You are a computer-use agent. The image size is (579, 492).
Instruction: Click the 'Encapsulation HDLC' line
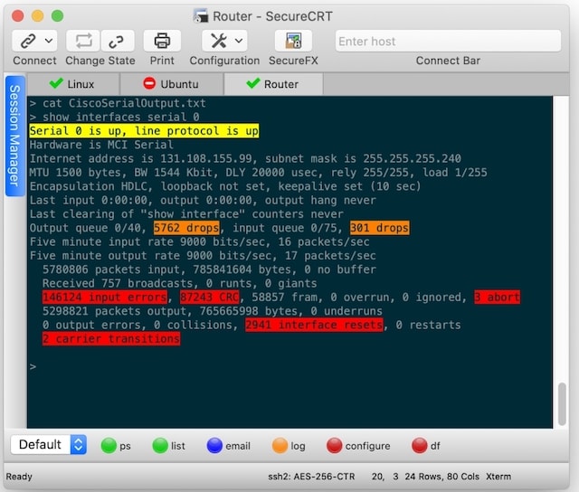(225, 186)
